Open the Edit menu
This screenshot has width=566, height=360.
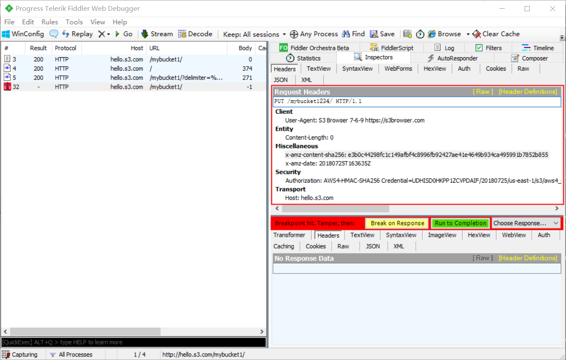tap(28, 22)
